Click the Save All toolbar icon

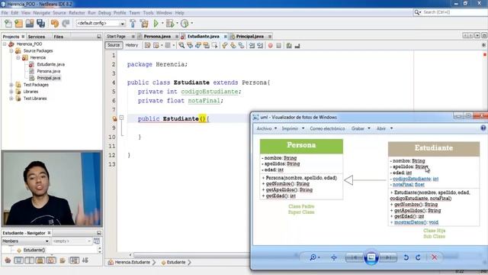click(40, 24)
